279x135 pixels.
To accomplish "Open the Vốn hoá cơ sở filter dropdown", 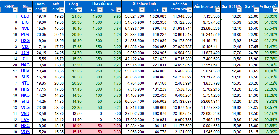I will 218,10.
